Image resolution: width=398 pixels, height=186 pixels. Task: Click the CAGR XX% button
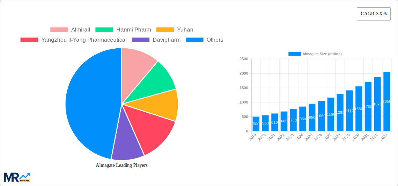point(374,14)
